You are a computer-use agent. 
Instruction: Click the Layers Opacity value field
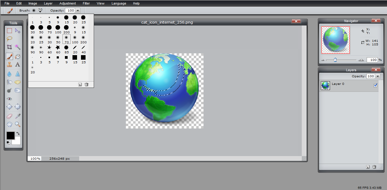pyautogui.click(x=370, y=76)
